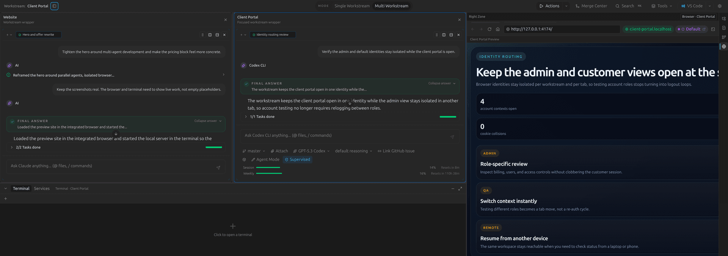Screen dimensions: 728x256
Task: Focus the Ask Codex CLI anything input
Action: (345, 136)
